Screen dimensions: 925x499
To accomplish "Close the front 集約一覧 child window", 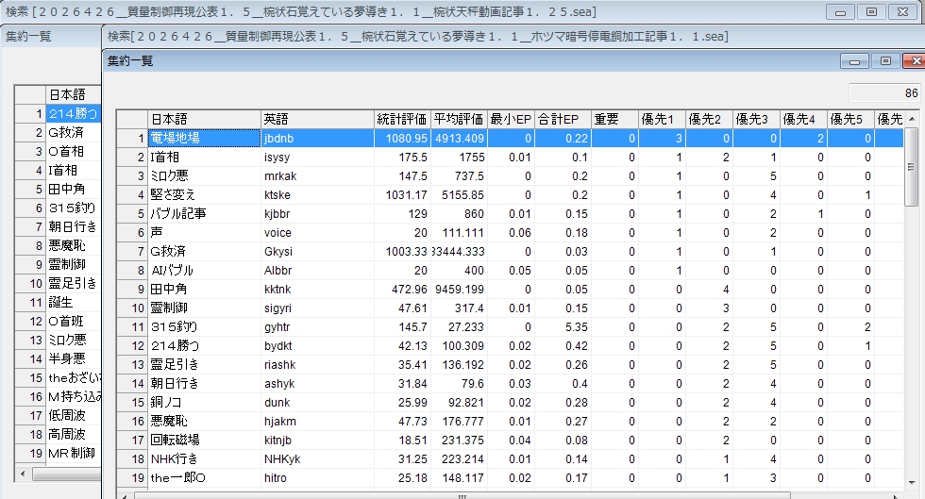I will (912, 61).
